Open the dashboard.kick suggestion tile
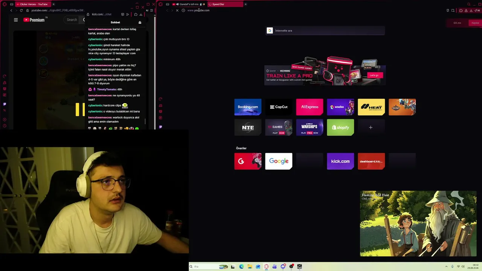 371,161
